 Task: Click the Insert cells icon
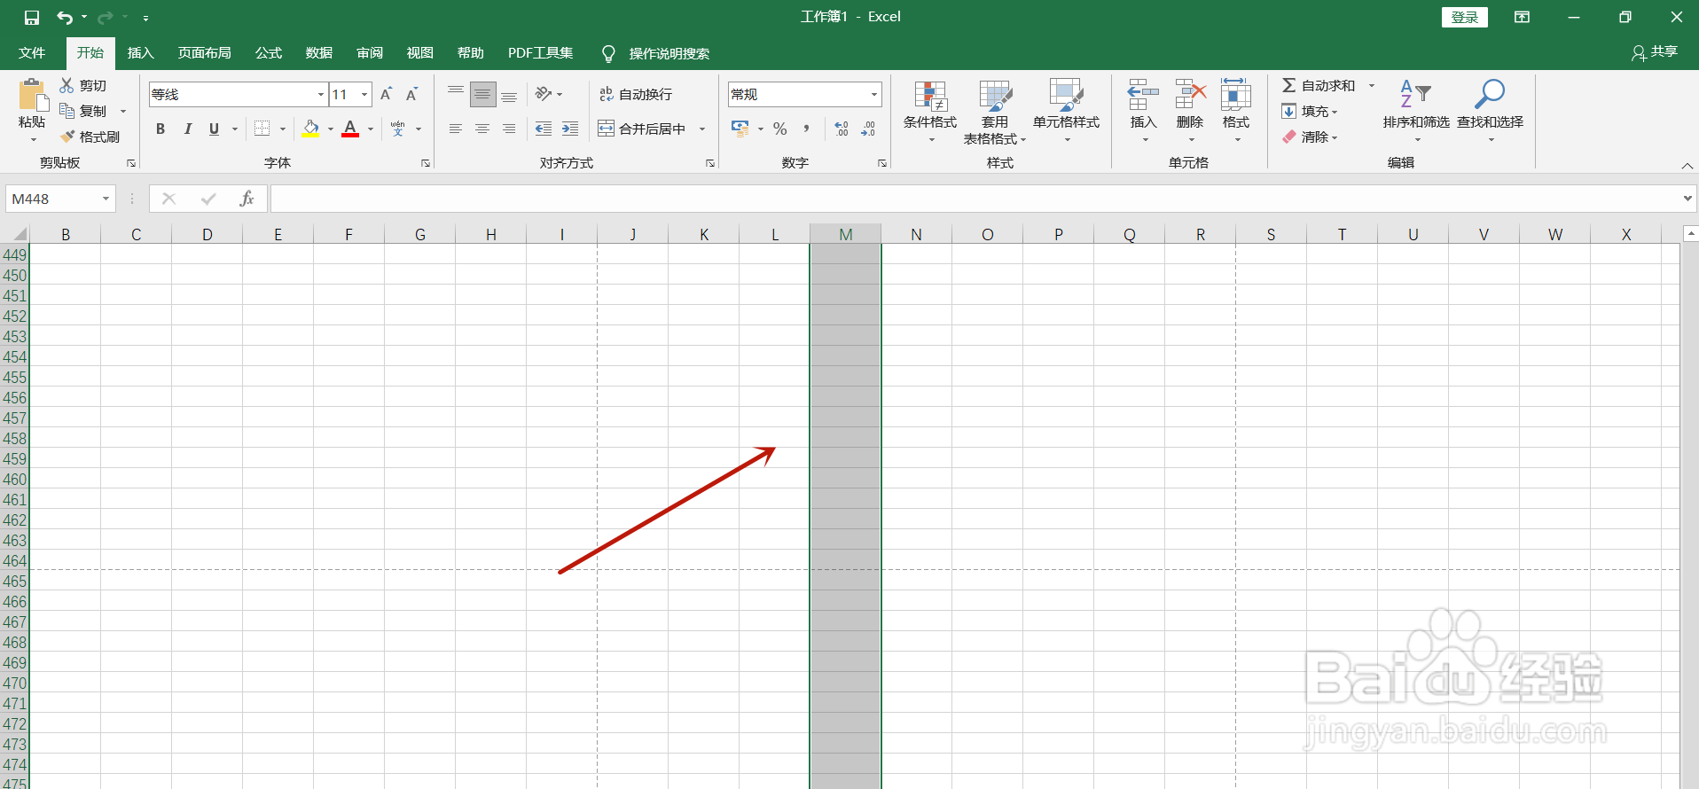point(1143,96)
